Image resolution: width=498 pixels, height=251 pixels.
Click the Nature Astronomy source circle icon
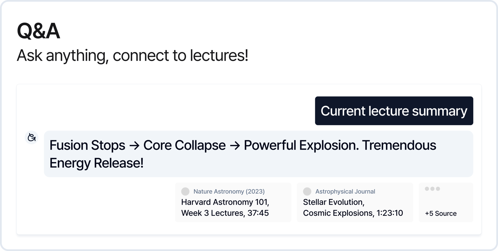pos(185,192)
